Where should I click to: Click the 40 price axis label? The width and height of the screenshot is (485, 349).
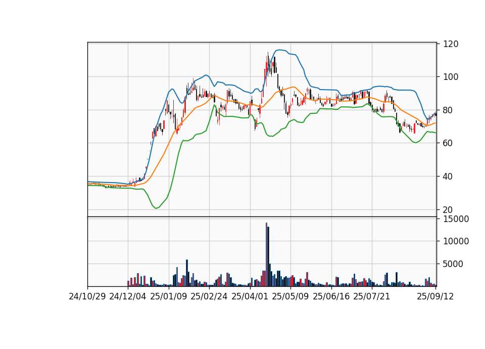pyautogui.click(x=448, y=177)
